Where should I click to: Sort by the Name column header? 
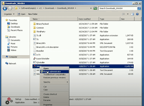[54, 19]
